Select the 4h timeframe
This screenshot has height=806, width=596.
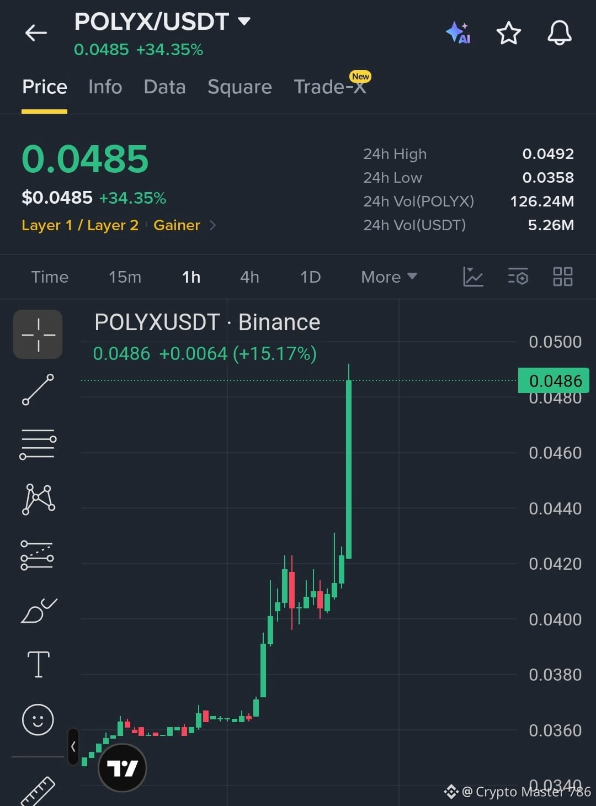(x=249, y=277)
